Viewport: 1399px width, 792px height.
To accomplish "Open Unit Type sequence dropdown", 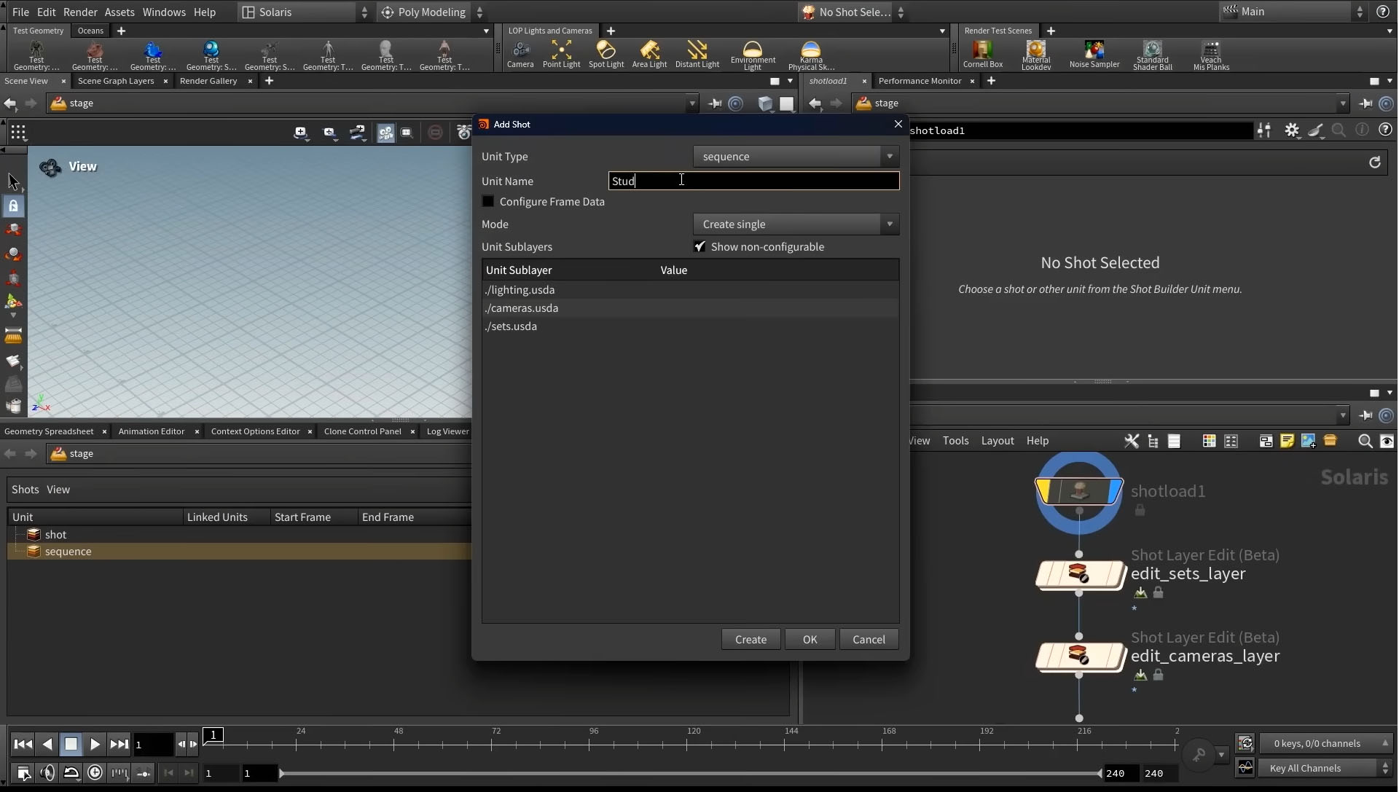I will (796, 157).
